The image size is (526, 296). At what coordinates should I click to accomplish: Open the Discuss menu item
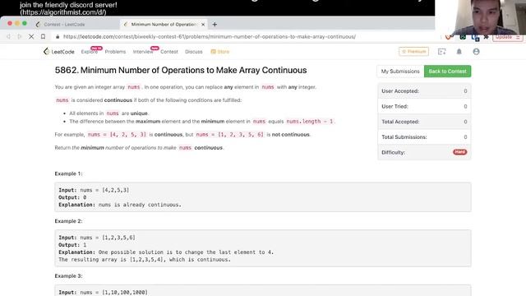click(194, 52)
